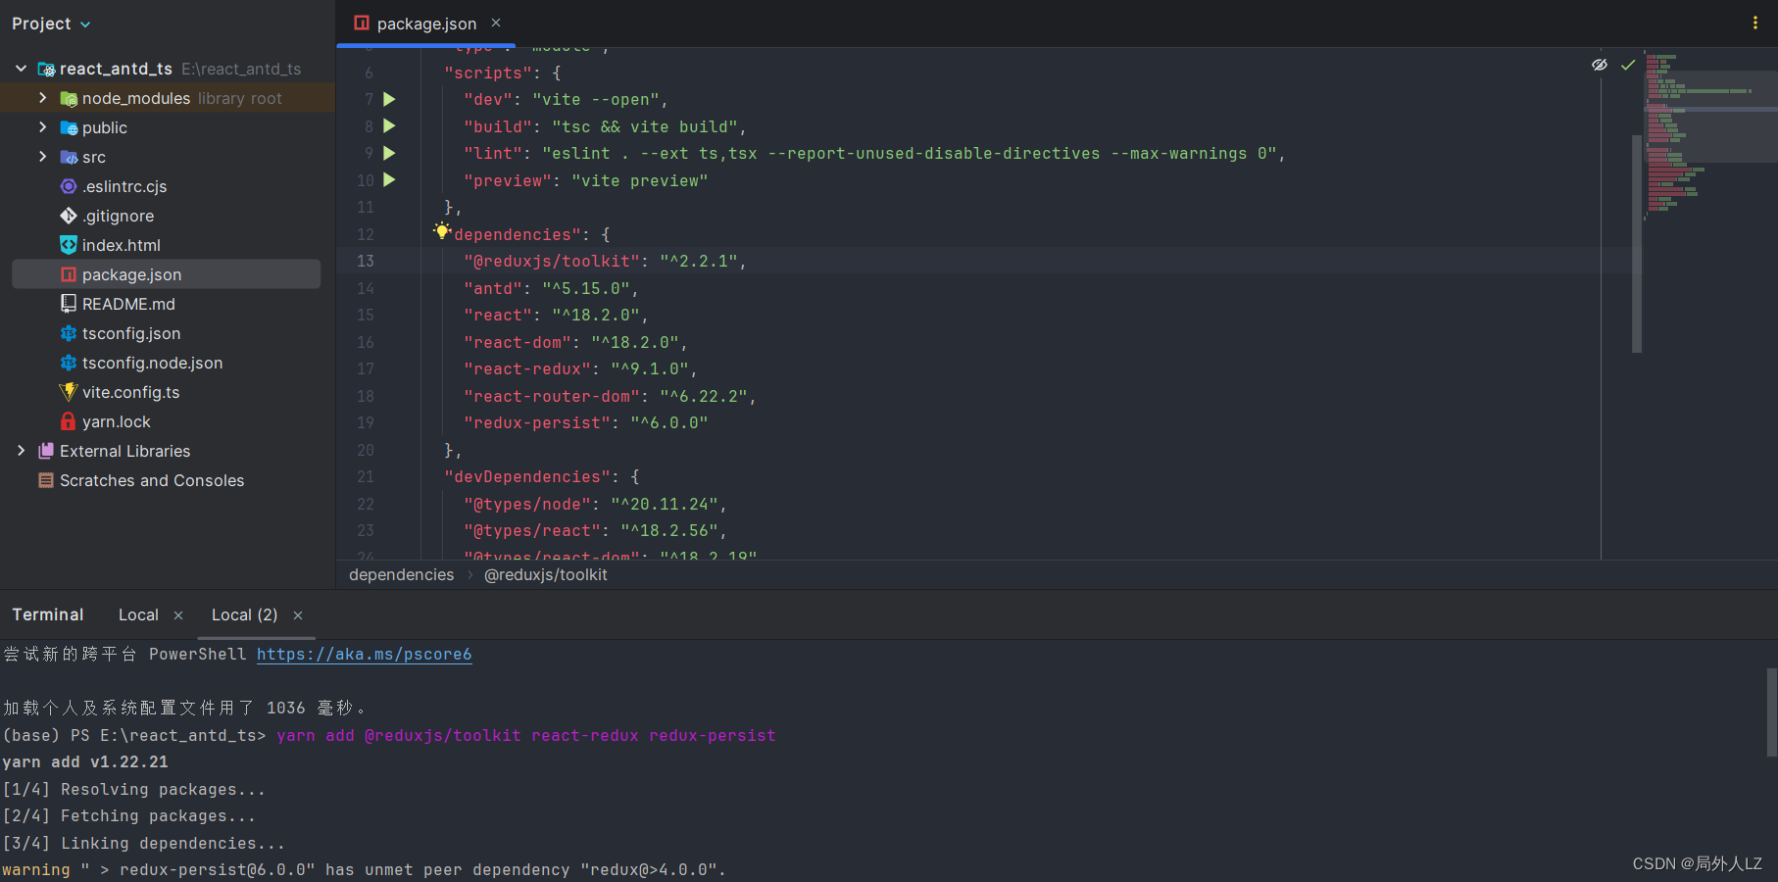
Task: Click the yarn.lock file icon
Action: click(69, 421)
